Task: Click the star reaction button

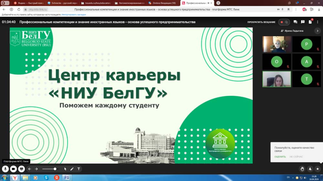Action: click(318, 169)
